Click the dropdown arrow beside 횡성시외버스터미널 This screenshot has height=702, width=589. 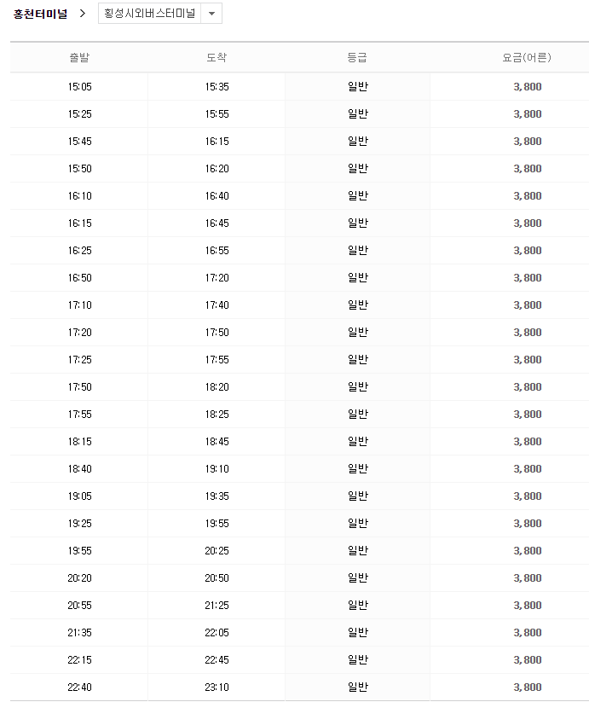[211, 14]
